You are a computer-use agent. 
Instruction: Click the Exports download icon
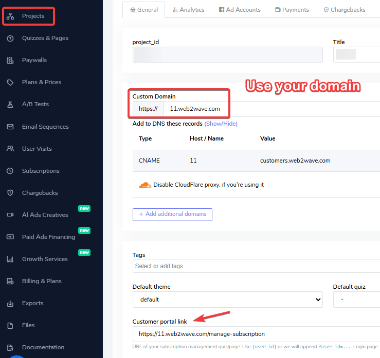(x=10, y=303)
